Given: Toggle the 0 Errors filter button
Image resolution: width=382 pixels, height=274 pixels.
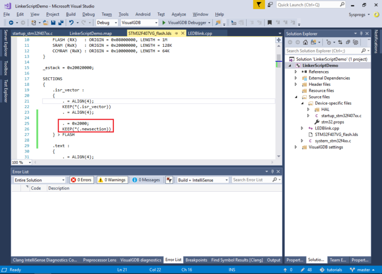Looking at the screenshot, I should [x=82, y=180].
